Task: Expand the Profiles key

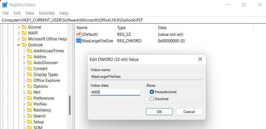Action: (24, 104)
